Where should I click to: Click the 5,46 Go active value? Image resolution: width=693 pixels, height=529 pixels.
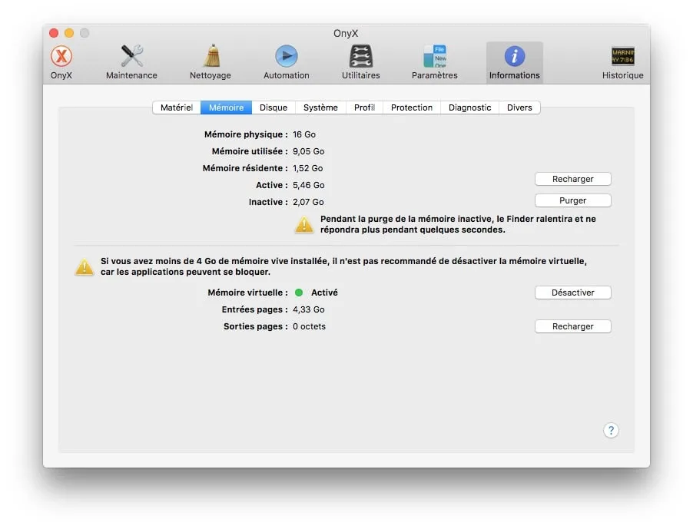pos(309,185)
